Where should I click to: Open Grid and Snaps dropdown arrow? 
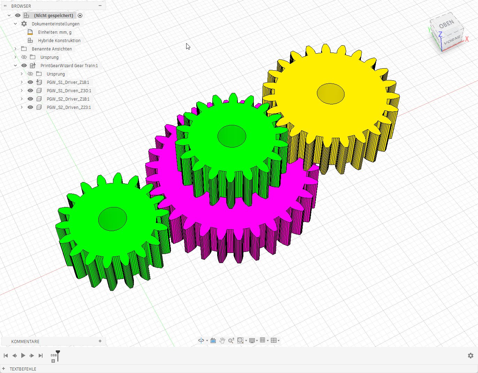pyautogui.click(x=267, y=341)
